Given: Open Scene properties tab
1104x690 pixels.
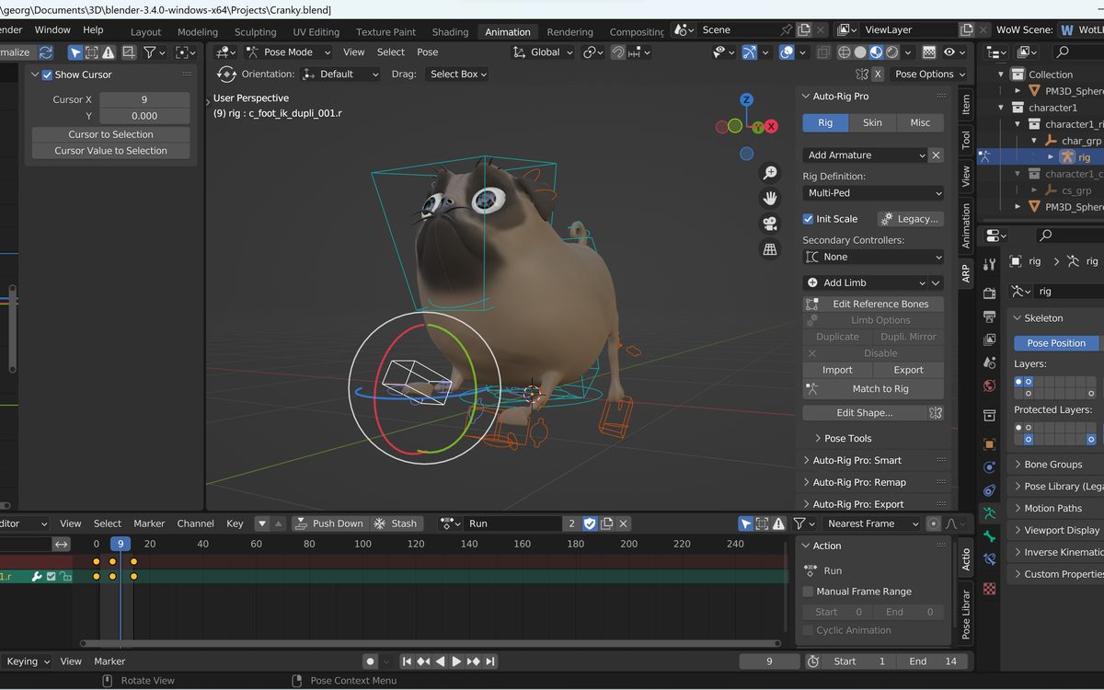Looking at the screenshot, I should coord(989,362).
